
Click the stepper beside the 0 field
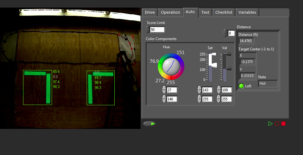tap(225, 33)
